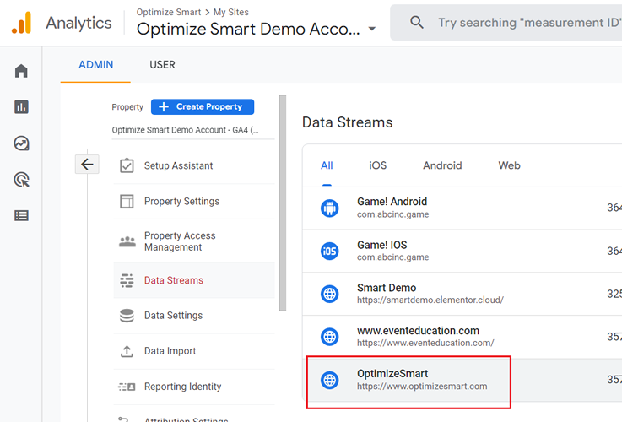The width and height of the screenshot is (622, 422).
Task: Click the iOS icon for Game! IOS stream
Action: coord(330,251)
